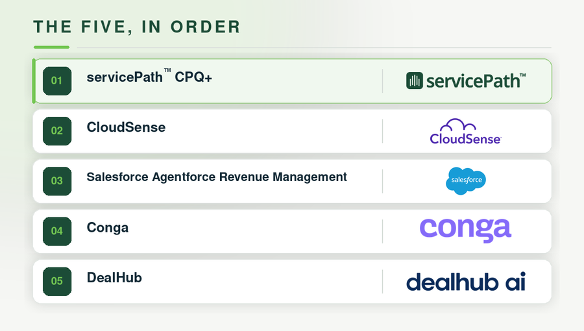Click The Five, In Order heading
This screenshot has height=331, width=584.
(x=137, y=27)
